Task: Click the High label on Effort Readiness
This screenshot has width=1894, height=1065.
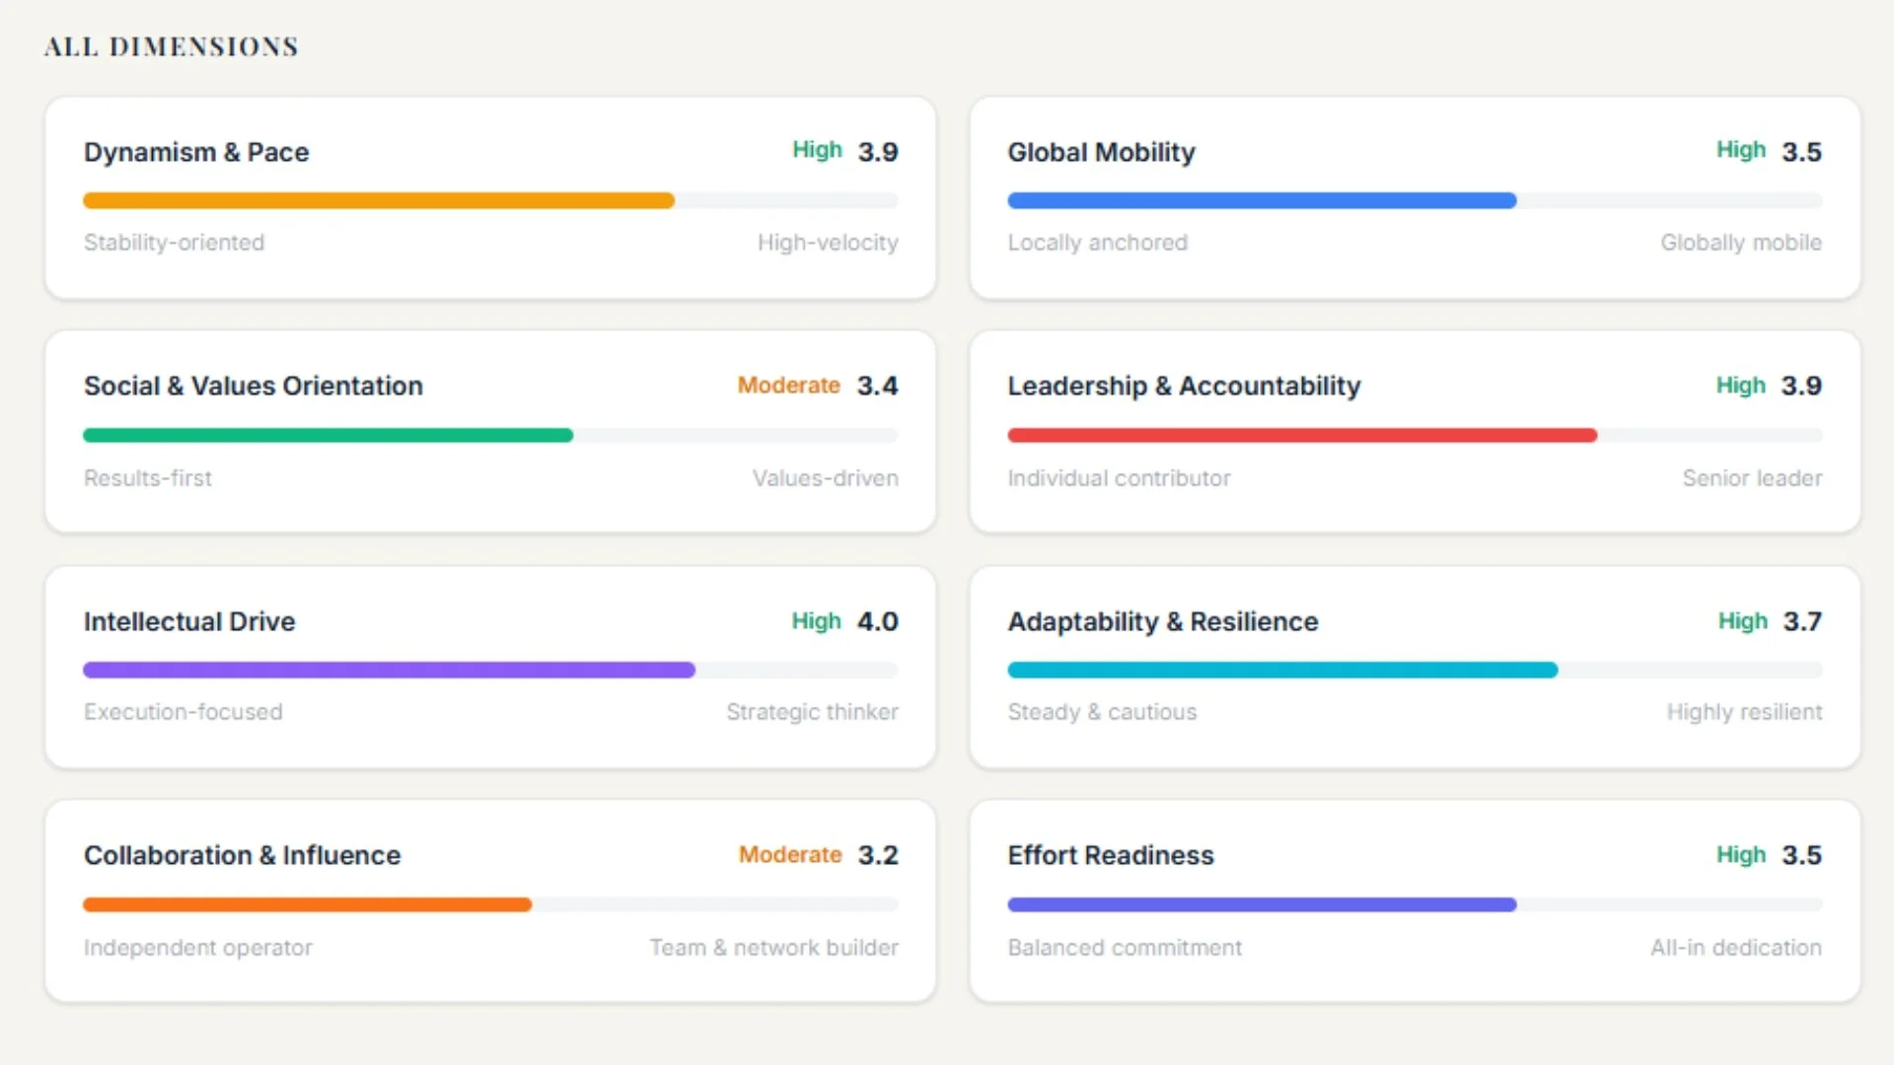Action: coord(1741,855)
